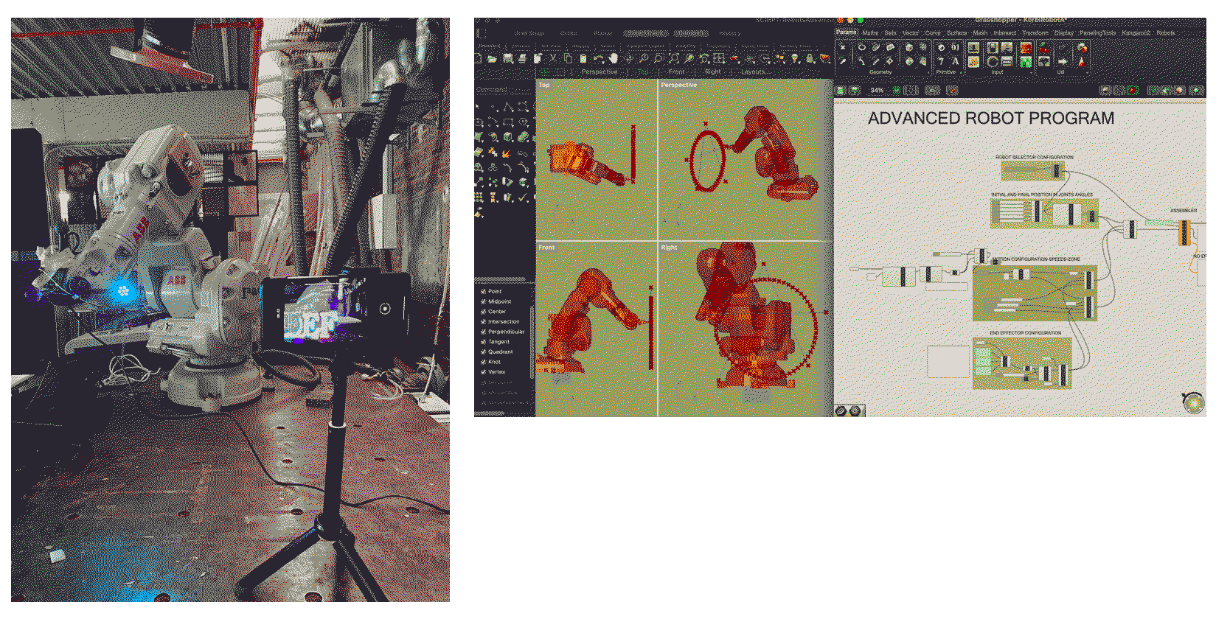Toggle the Vertex osnap checkbox

pos(483,371)
